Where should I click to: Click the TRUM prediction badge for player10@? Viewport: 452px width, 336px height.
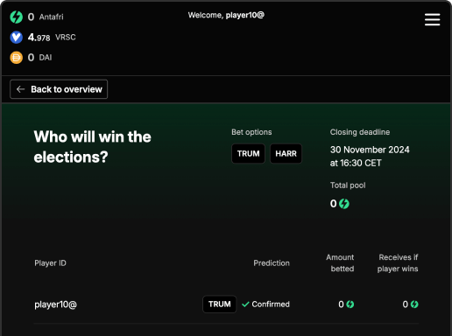(x=220, y=304)
